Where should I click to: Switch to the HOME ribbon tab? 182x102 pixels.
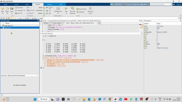5,5
